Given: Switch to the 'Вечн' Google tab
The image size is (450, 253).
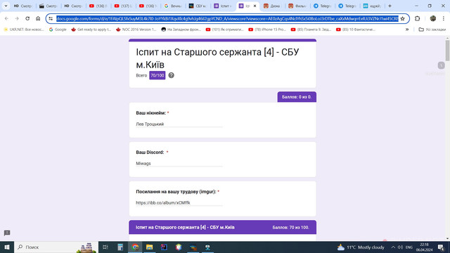Looking at the screenshot, I should click(x=173, y=6).
